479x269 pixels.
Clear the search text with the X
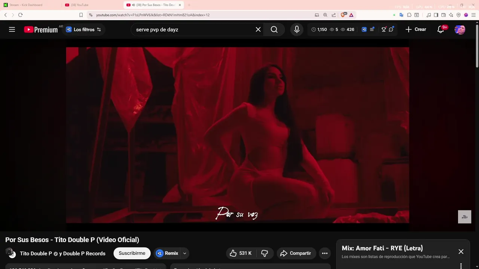tap(258, 30)
